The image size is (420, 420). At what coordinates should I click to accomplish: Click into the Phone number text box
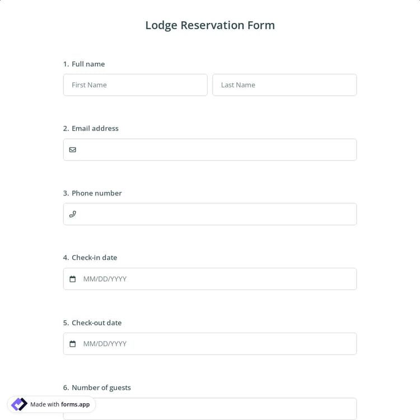(216, 214)
